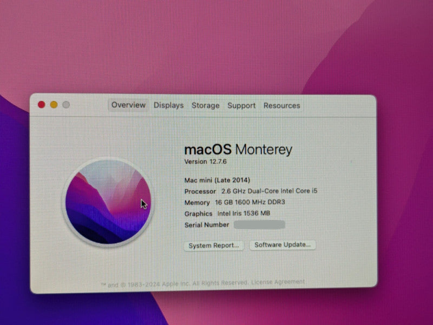Click the Memory label
The width and height of the screenshot is (433, 325).
[197, 202]
